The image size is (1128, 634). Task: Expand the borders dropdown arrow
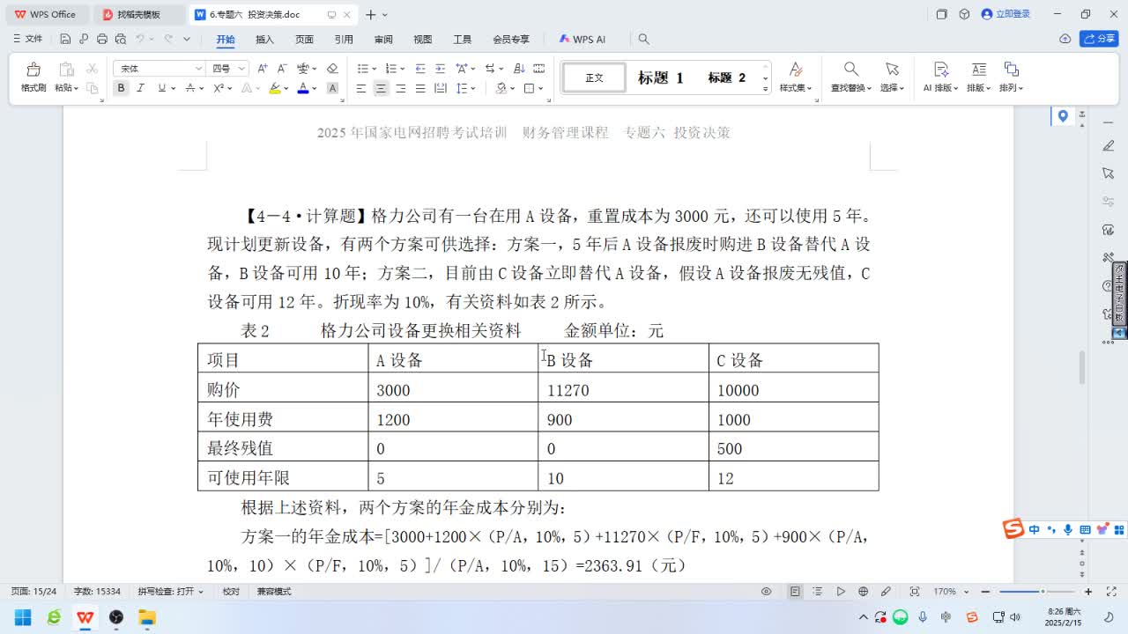coord(541,88)
